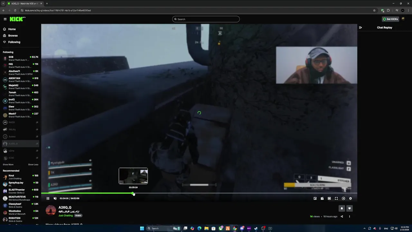The image size is (412, 232).
Task: Open recommended channel Knut
Action: pyautogui.click(x=21, y=177)
